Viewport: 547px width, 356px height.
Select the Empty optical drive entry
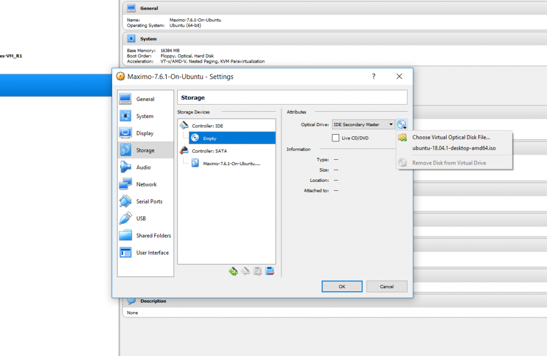point(232,138)
